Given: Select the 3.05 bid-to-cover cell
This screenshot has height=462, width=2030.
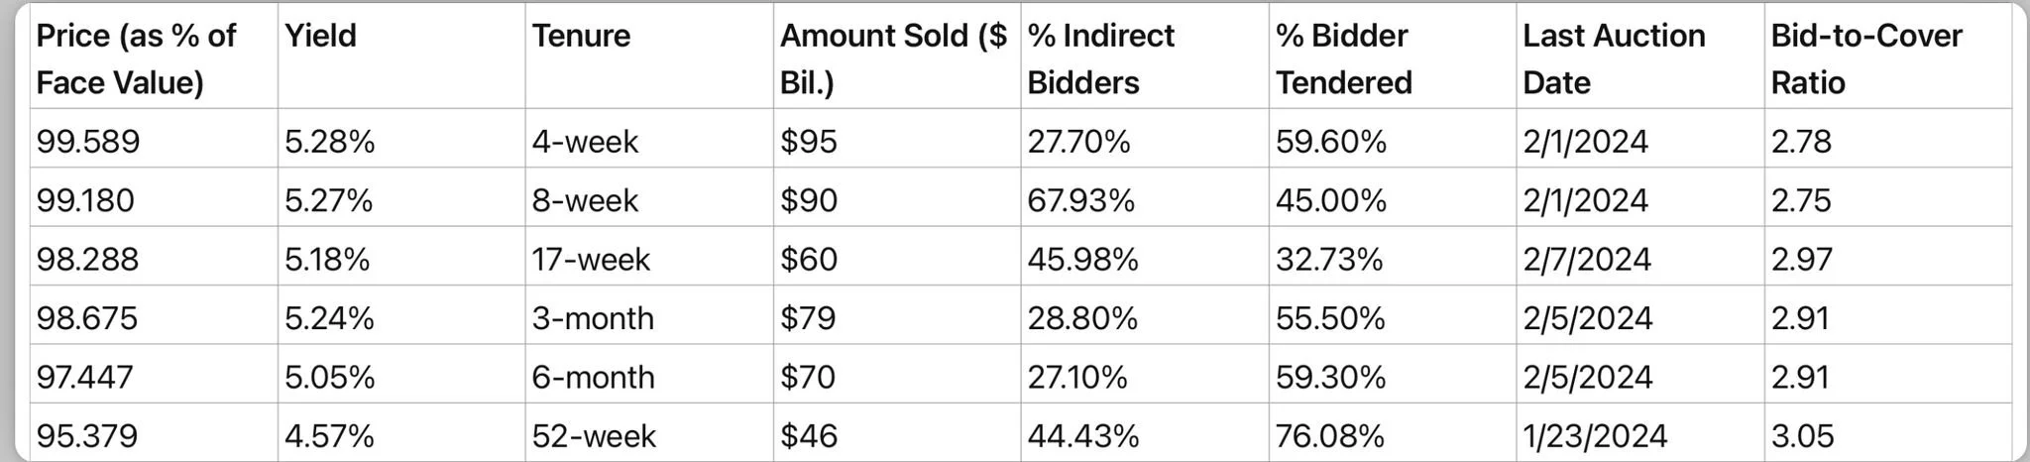Looking at the screenshot, I should pos(1802,436).
